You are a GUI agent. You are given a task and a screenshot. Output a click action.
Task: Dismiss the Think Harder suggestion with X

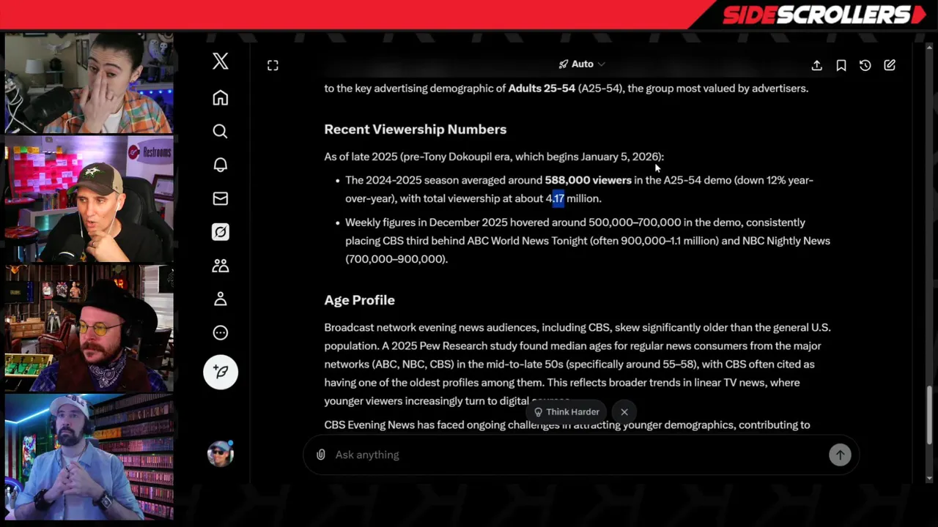(x=624, y=412)
